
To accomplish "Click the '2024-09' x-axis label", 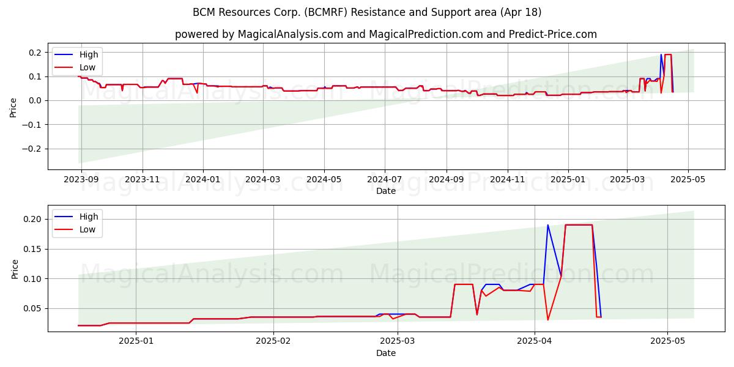I will pos(446,180).
